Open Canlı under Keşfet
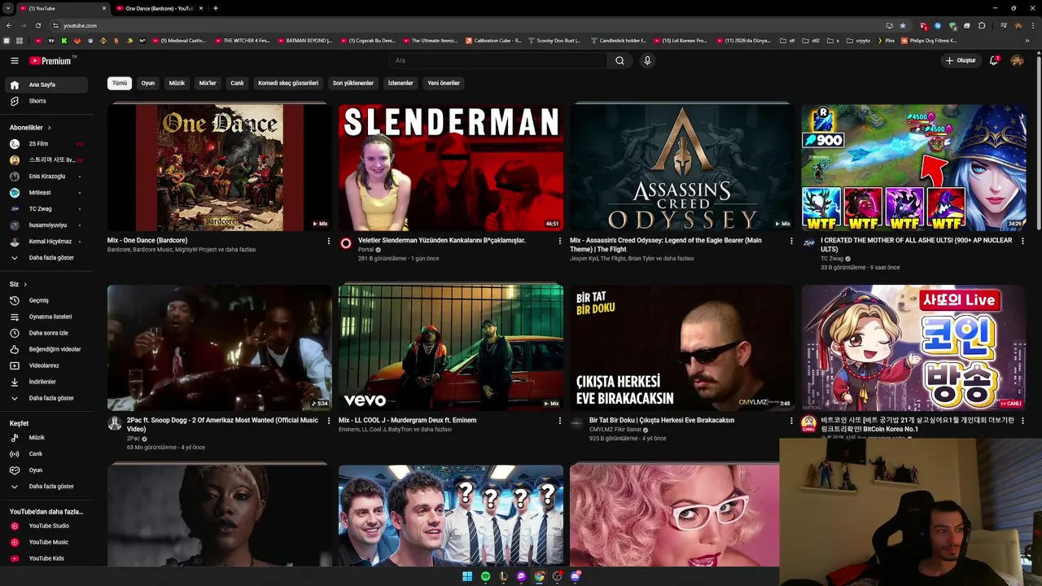Screen dimensions: 1042x586 [x=45, y=453]
